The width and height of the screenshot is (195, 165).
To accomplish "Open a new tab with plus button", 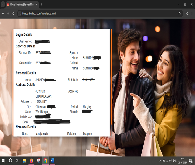I will tap(42, 4).
